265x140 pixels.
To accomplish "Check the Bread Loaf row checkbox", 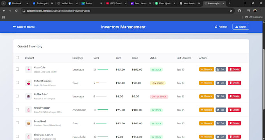I will [x=18, y=123].
